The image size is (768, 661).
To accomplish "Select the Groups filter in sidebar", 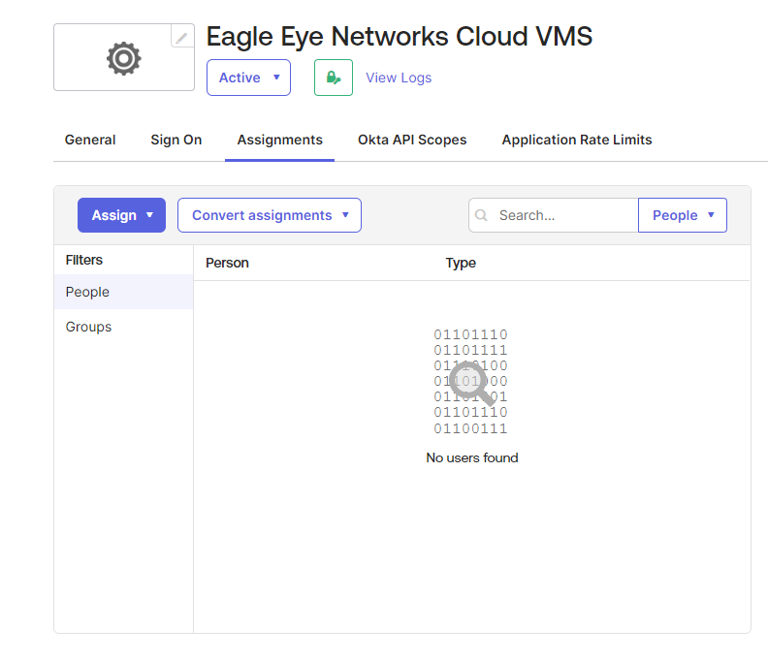I will tap(88, 327).
